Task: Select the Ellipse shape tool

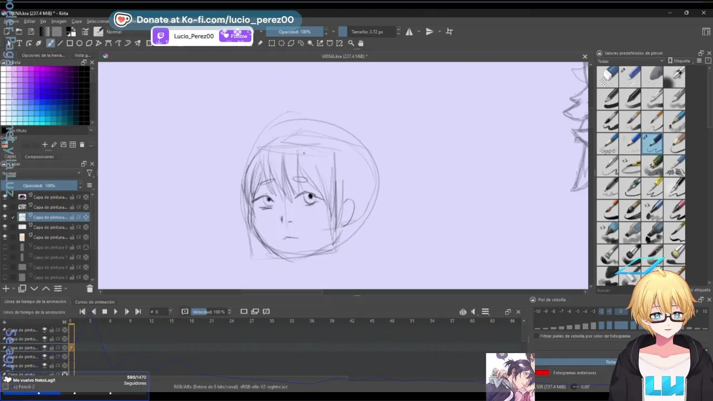Action: (79, 43)
